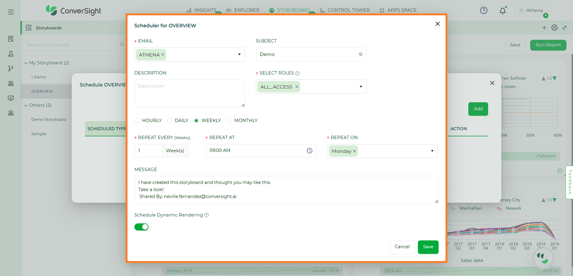Go to CONTROL TOWER tab

[345, 10]
